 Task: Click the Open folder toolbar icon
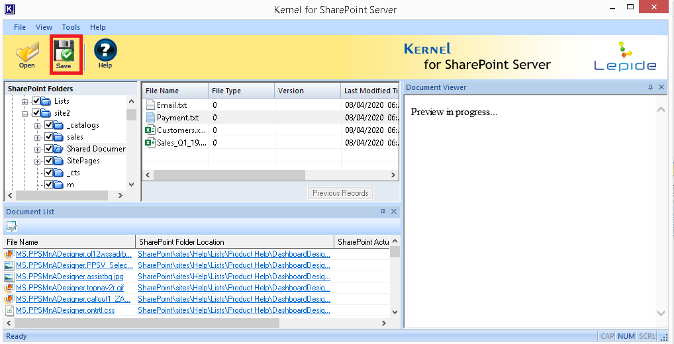click(x=27, y=52)
